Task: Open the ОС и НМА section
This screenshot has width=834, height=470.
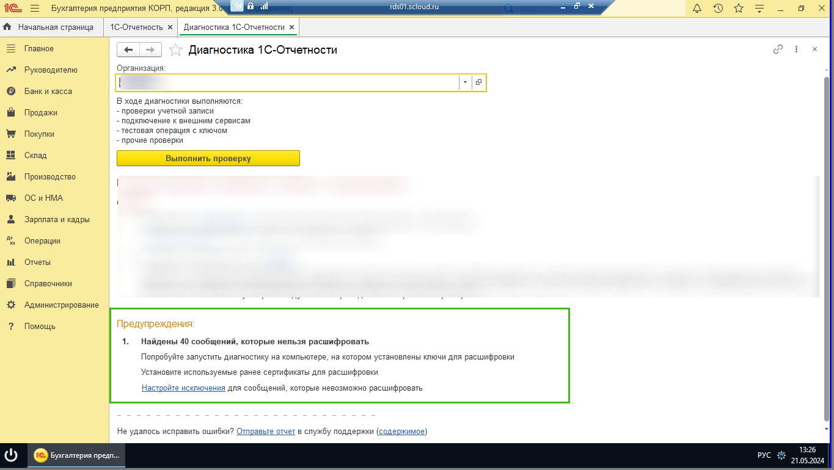Action: (x=54, y=198)
